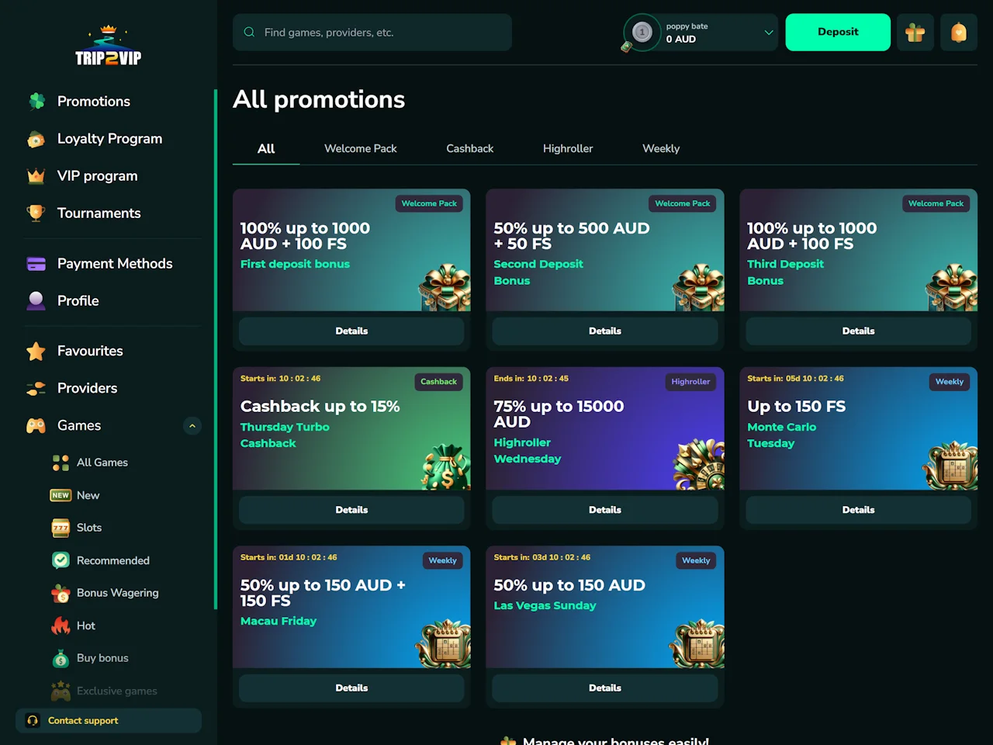Open the notifications bell icon
Screen dimensions: 993x745
pos(959,33)
